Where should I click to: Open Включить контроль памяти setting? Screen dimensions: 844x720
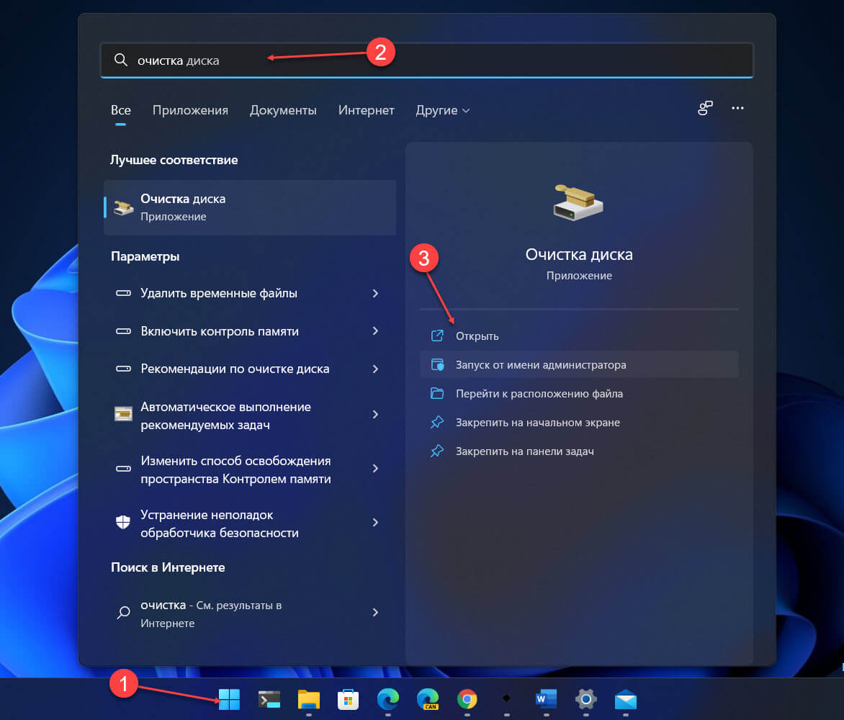point(250,331)
